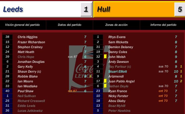This screenshot has width=185, height=114.
Task: Open Juan Pablo Angel's player profile
Action: (x=121, y=81)
